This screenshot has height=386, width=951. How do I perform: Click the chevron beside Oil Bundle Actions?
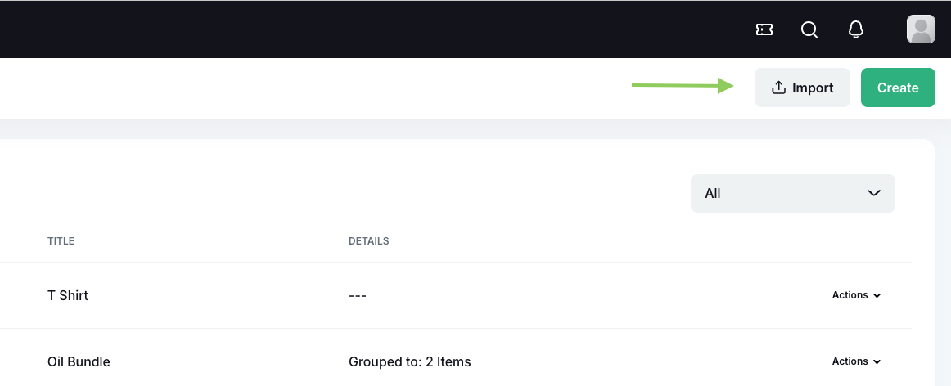[x=877, y=362]
